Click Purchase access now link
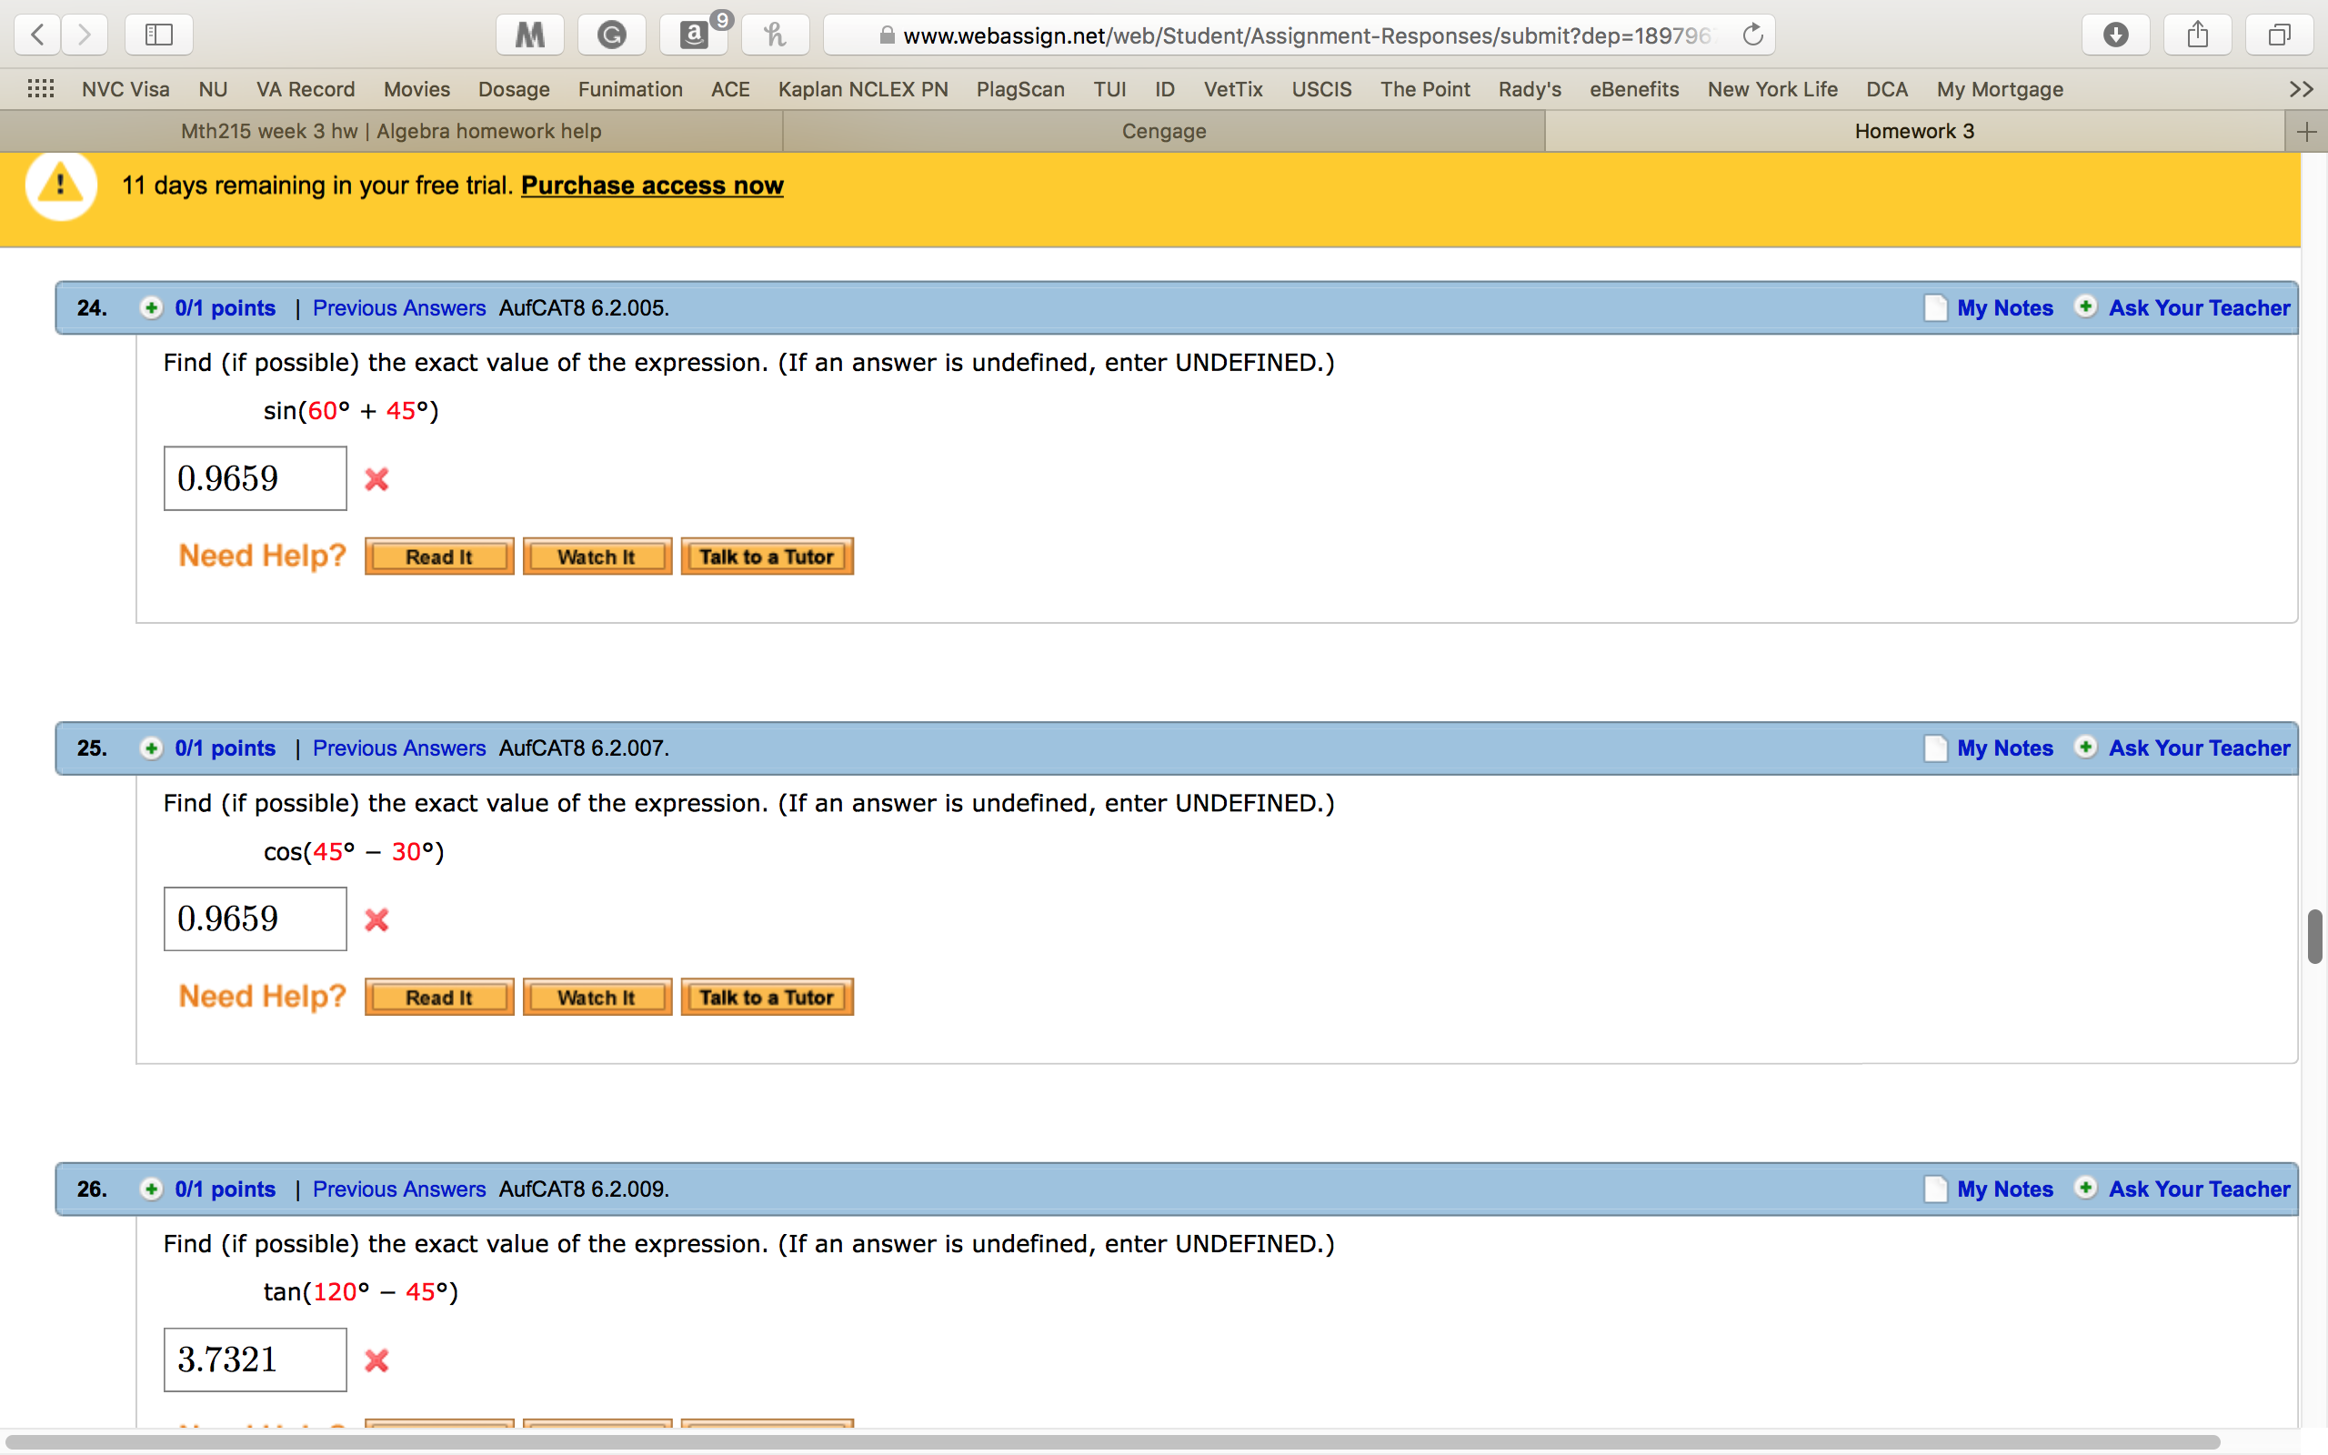Screen dimensions: 2328x1455 (x=652, y=186)
